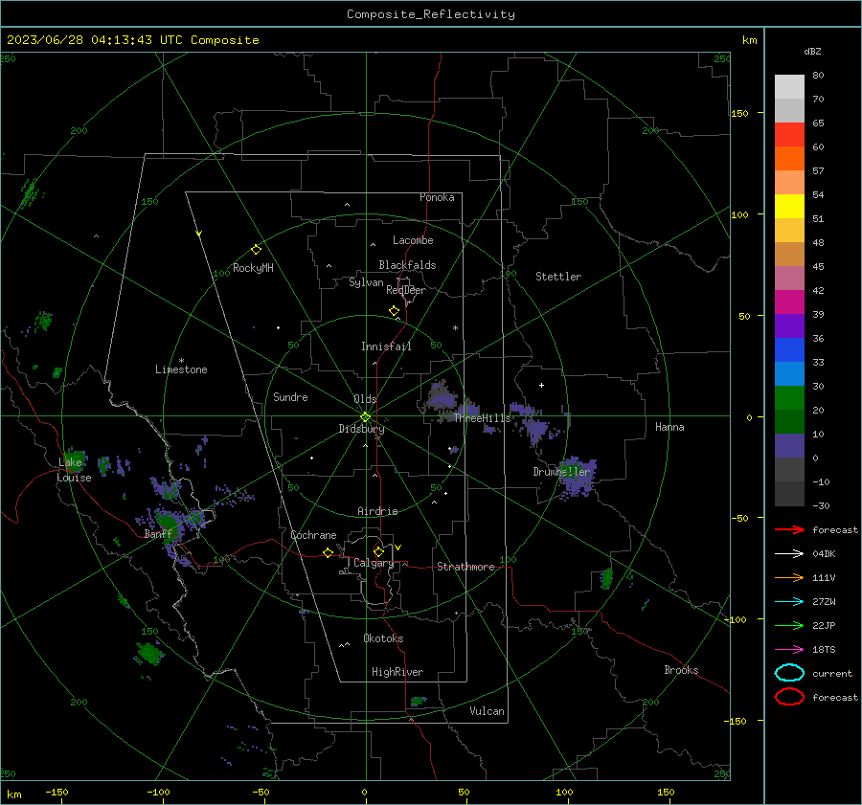Click the Banff label on the map
862x805 pixels.
pos(158,533)
